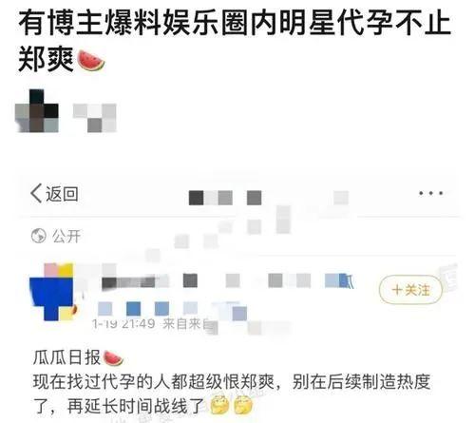The image size is (475, 423).
Task: Click the watermelon emoji after 瓜瓜日报
Action: pyautogui.click(x=113, y=358)
